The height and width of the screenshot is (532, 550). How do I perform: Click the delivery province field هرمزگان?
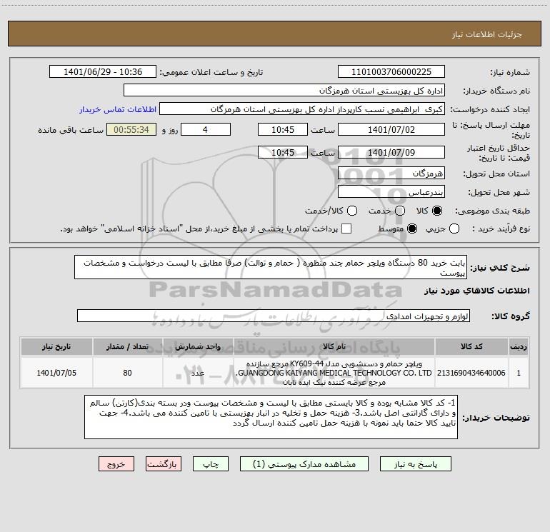click(x=391, y=173)
